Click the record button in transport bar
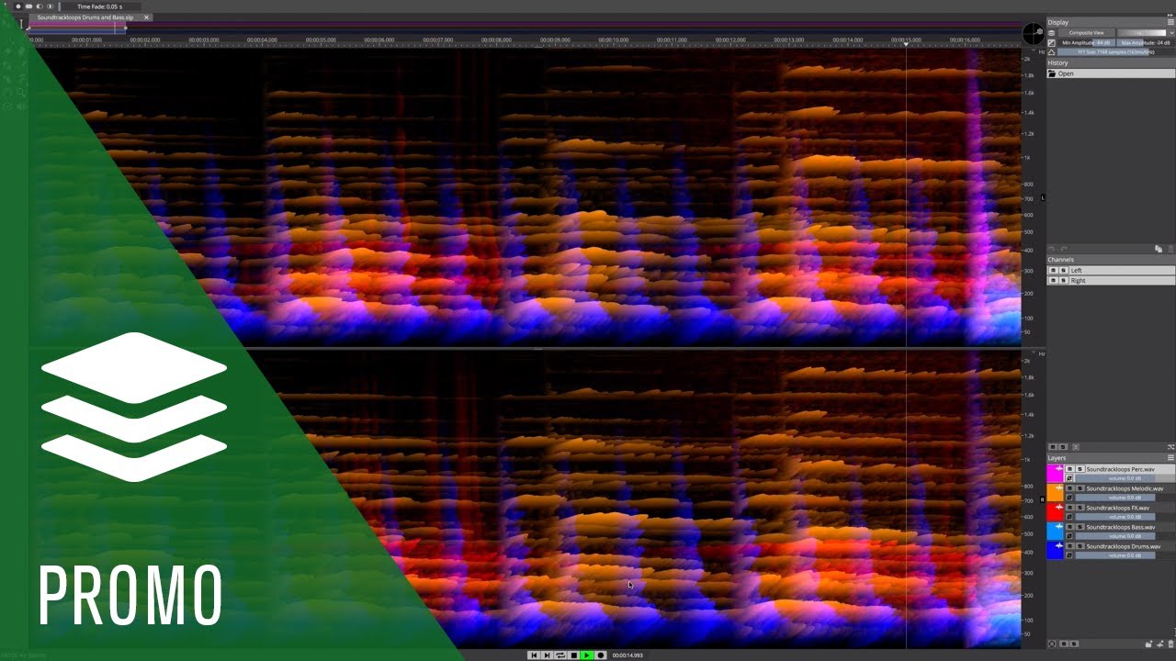This screenshot has height=661, width=1176. pos(601,655)
